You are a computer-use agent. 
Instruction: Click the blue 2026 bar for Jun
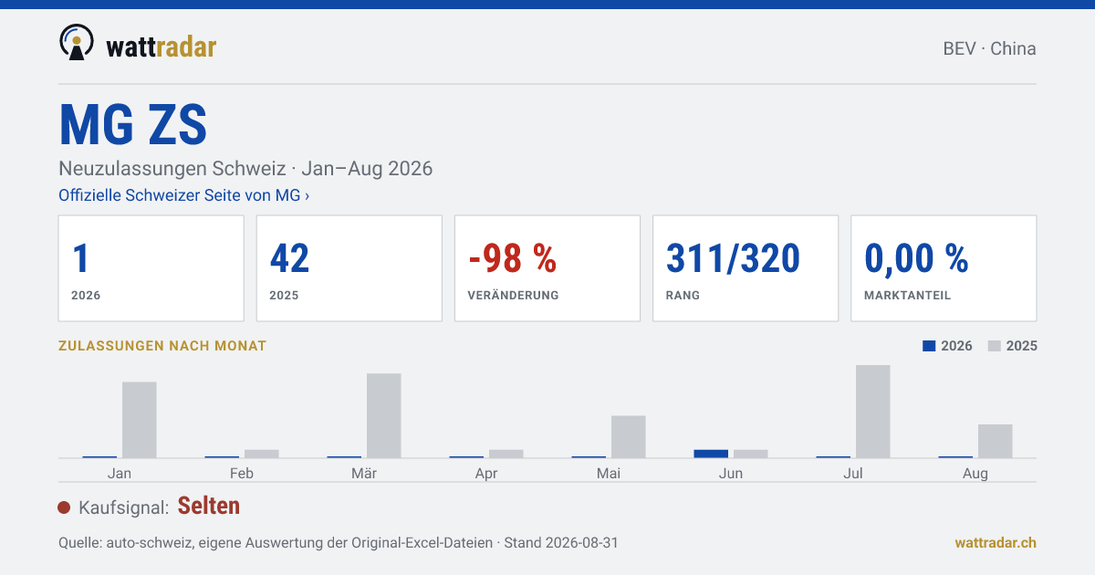tap(711, 454)
